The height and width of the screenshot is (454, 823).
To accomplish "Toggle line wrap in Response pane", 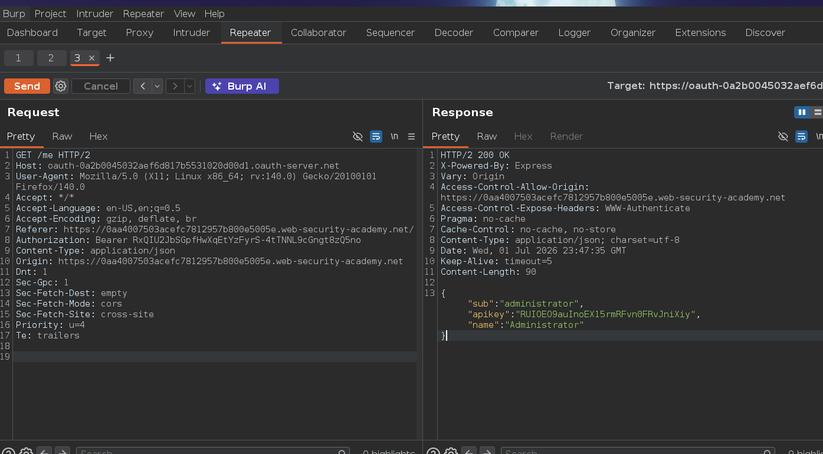I will pyautogui.click(x=801, y=136).
